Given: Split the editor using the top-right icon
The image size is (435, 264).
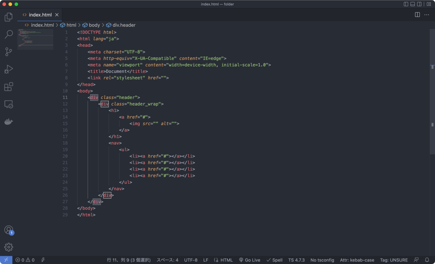Looking at the screenshot, I should (417, 14).
